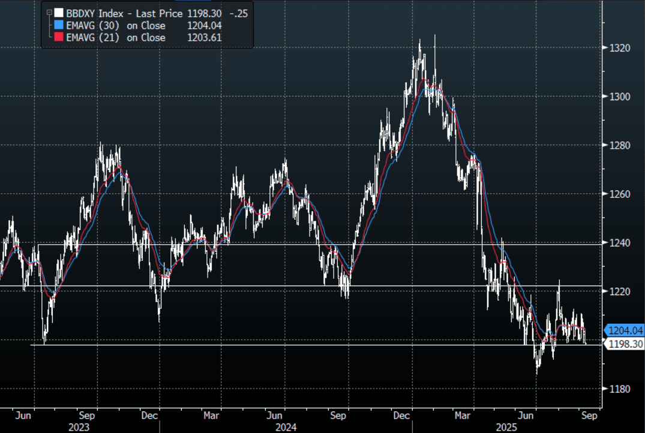Click the 2023 year label on time axis

79,427
